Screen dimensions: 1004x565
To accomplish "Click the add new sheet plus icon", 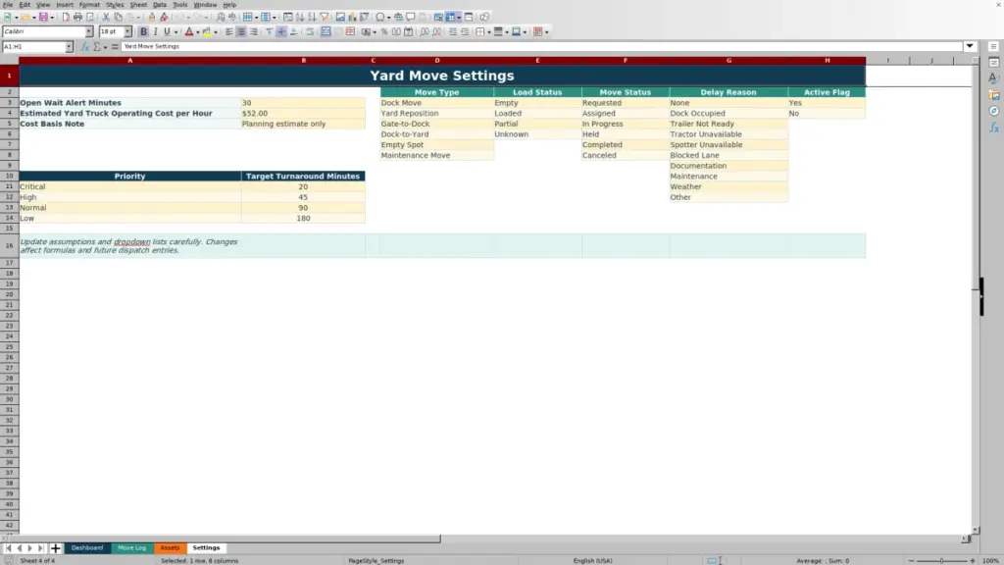I will (55, 547).
